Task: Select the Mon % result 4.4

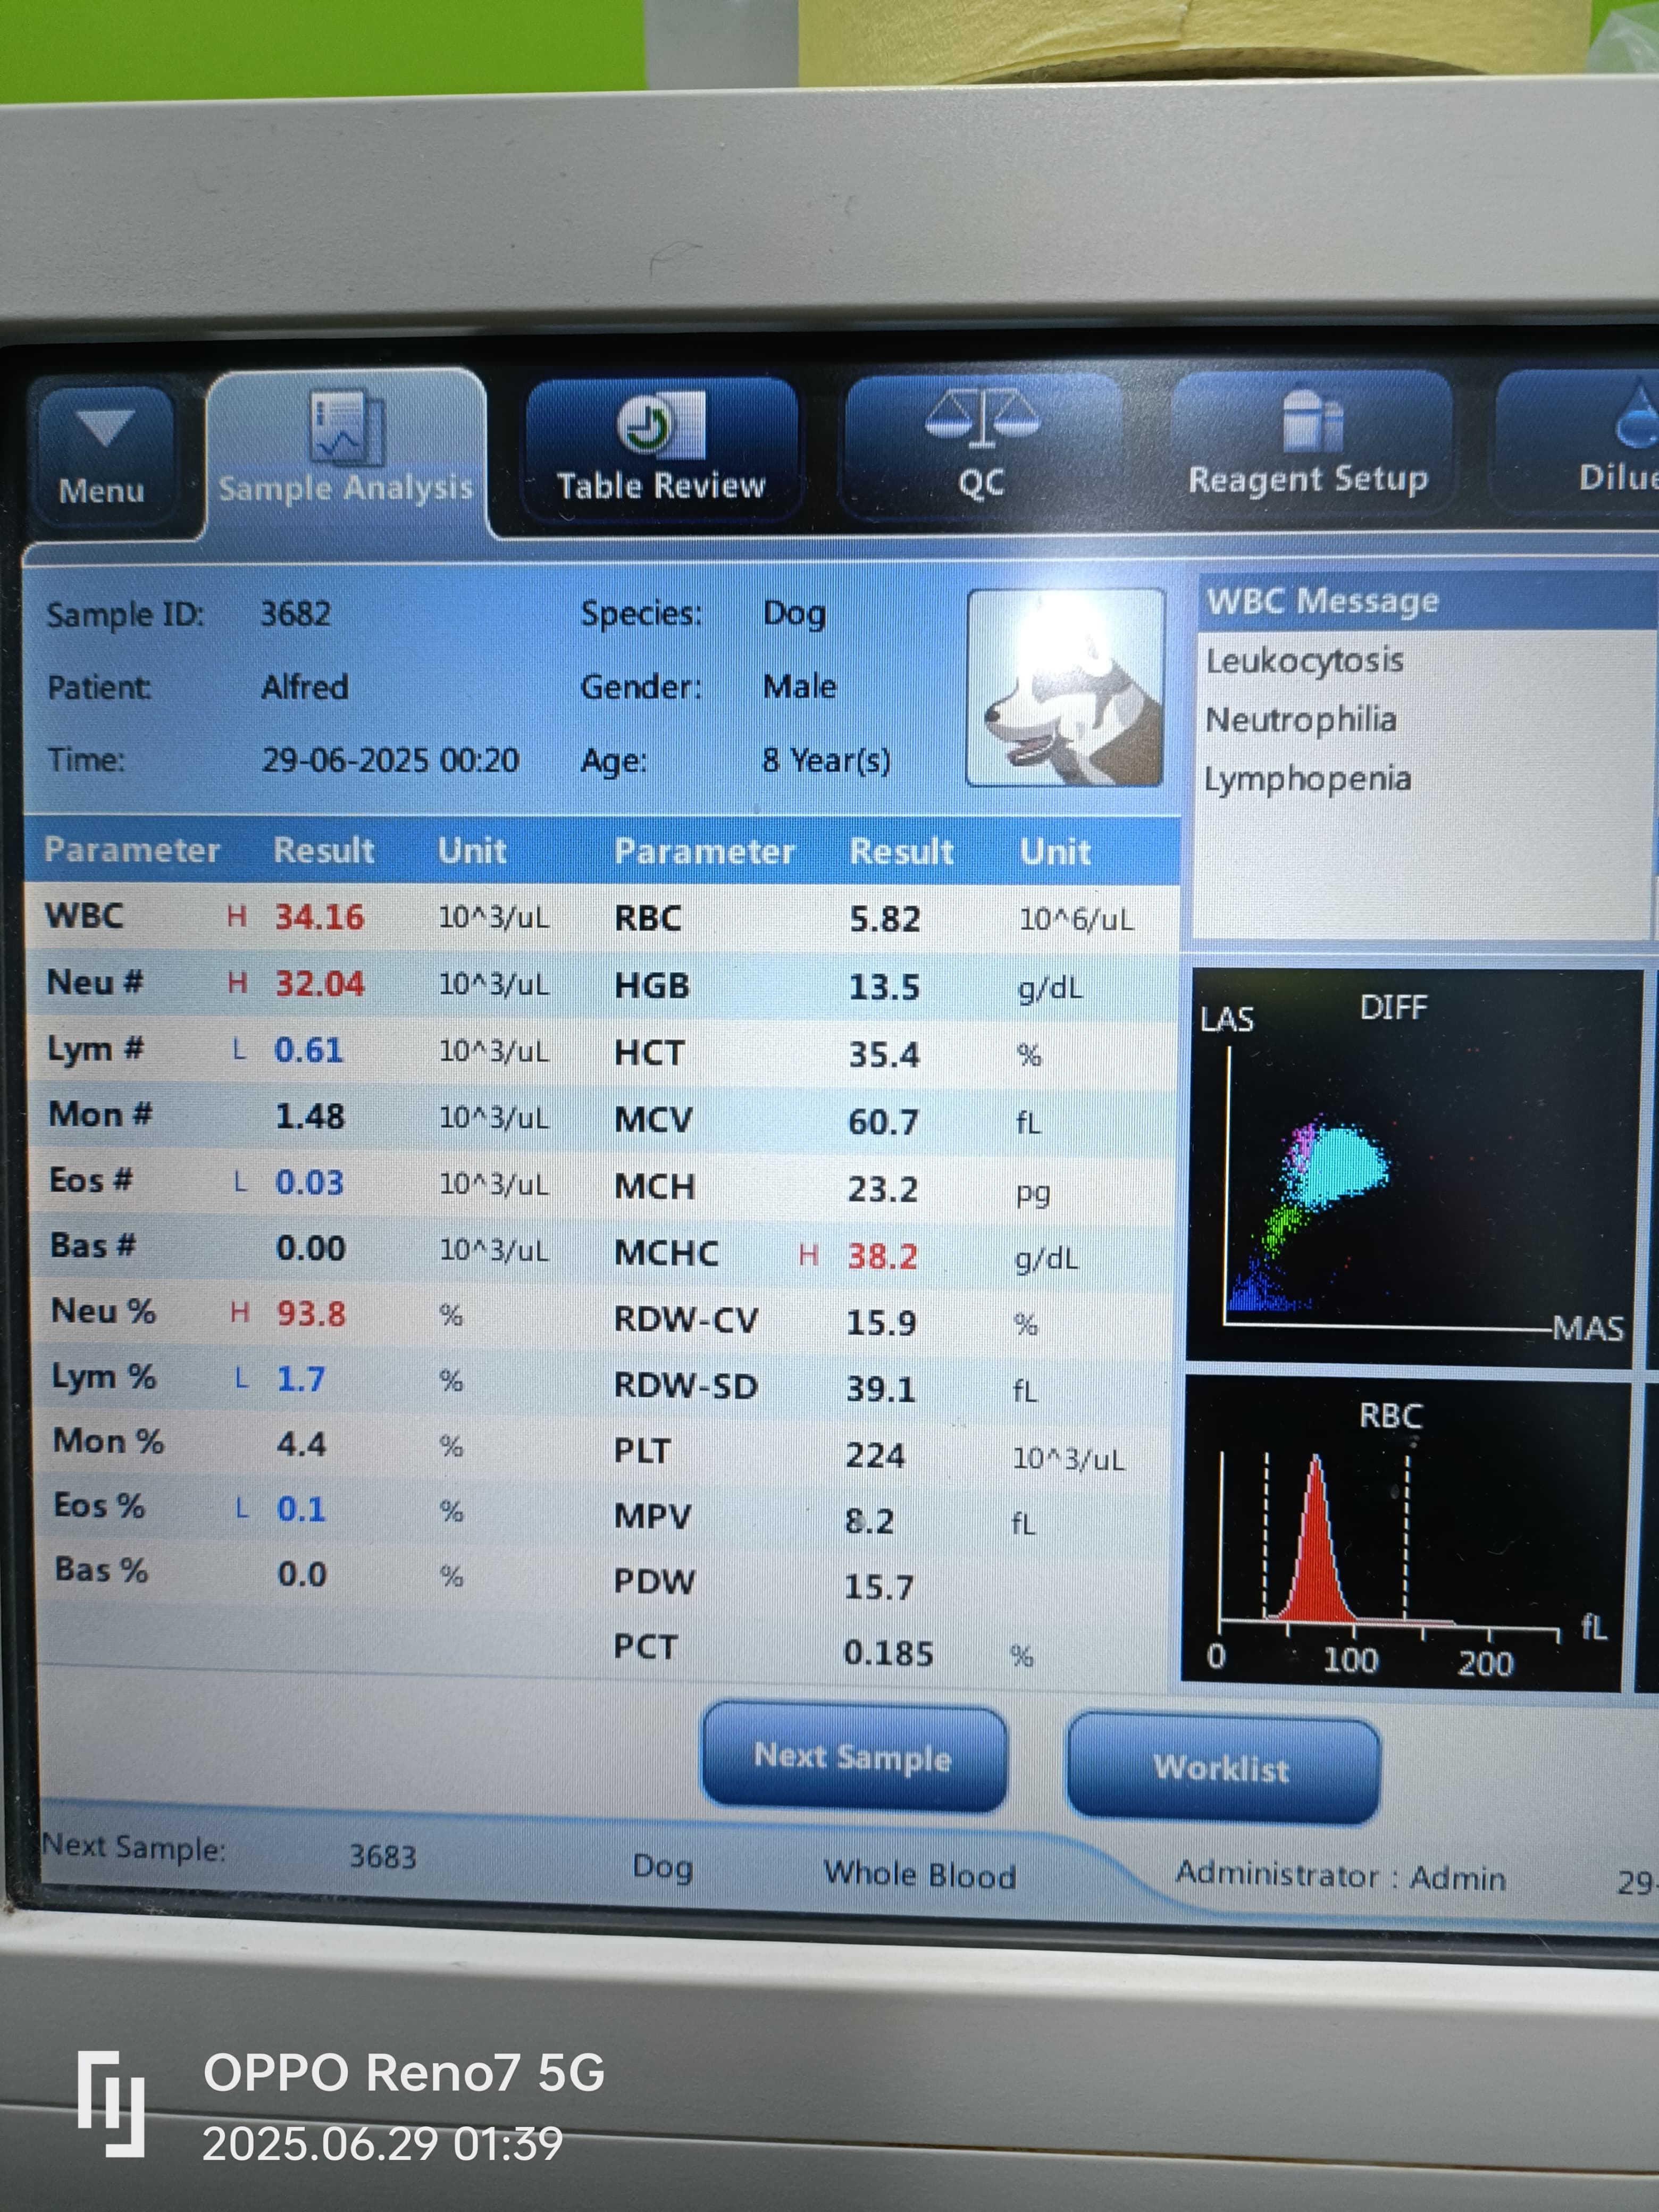Action: pos(302,1444)
